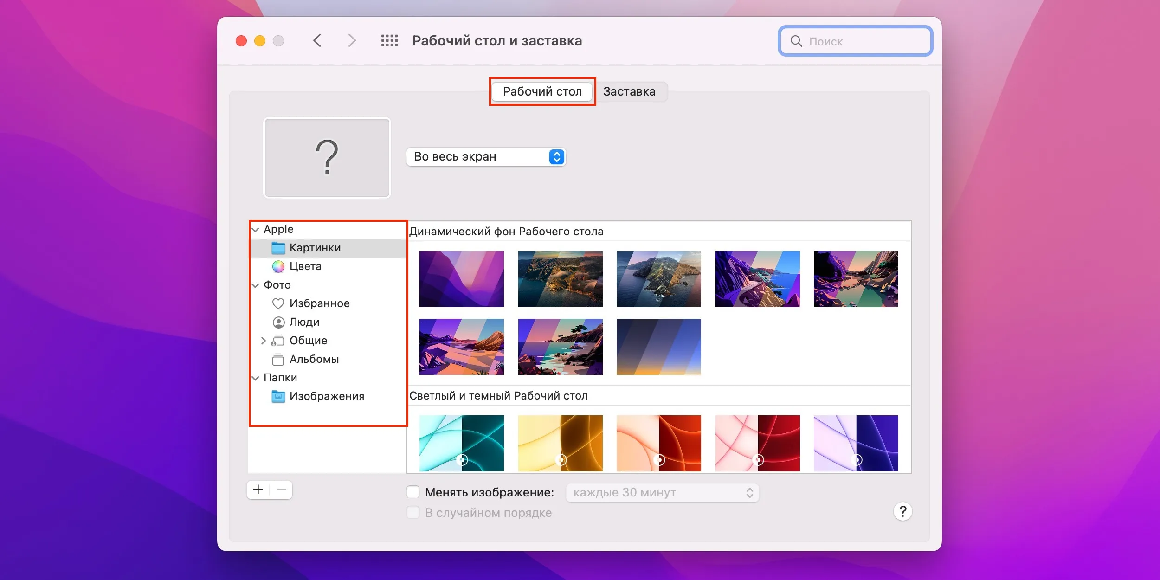Go forward with the right chevron arrow

pos(352,41)
